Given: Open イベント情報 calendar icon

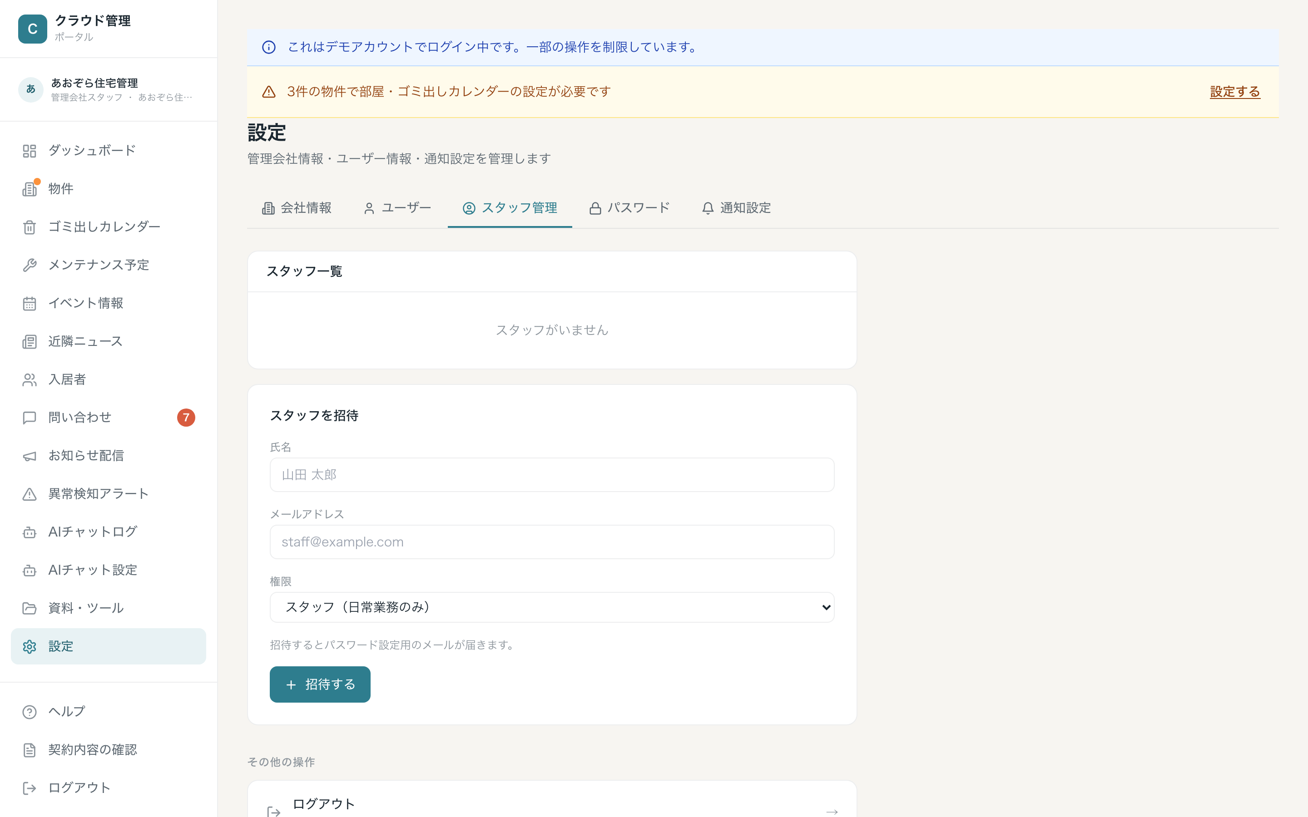Looking at the screenshot, I should coord(29,304).
